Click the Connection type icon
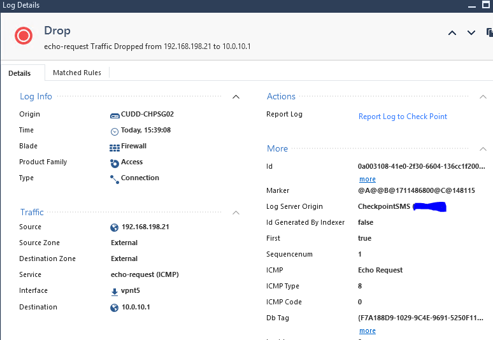Viewport: 493px width, 340px height. pos(115,179)
